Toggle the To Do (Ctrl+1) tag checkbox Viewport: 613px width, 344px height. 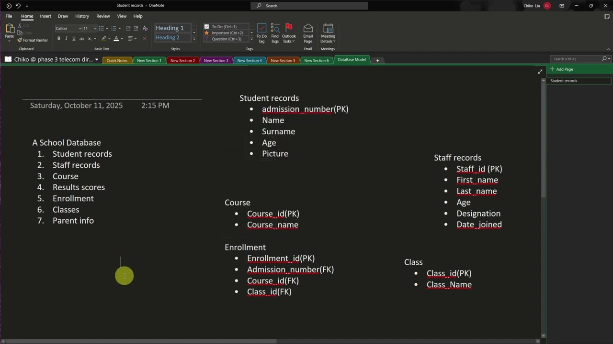207,27
